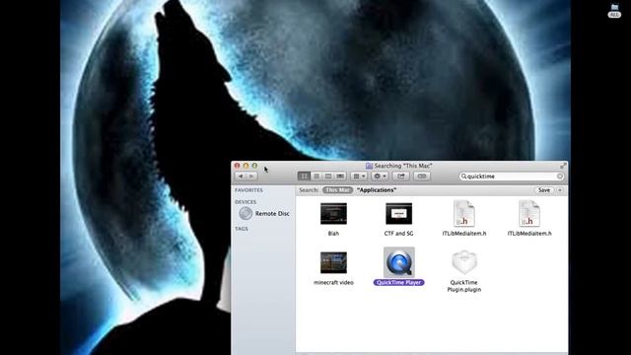The image size is (631, 355).
Task: Click the QuickTime Plugin.plugin file name
Action: [x=464, y=286]
